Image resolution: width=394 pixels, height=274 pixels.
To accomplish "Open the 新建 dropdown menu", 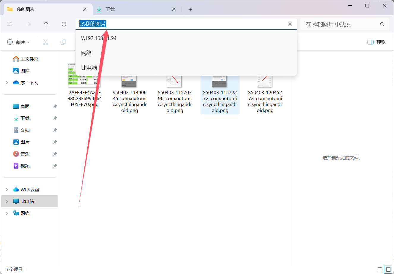I will point(18,42).
